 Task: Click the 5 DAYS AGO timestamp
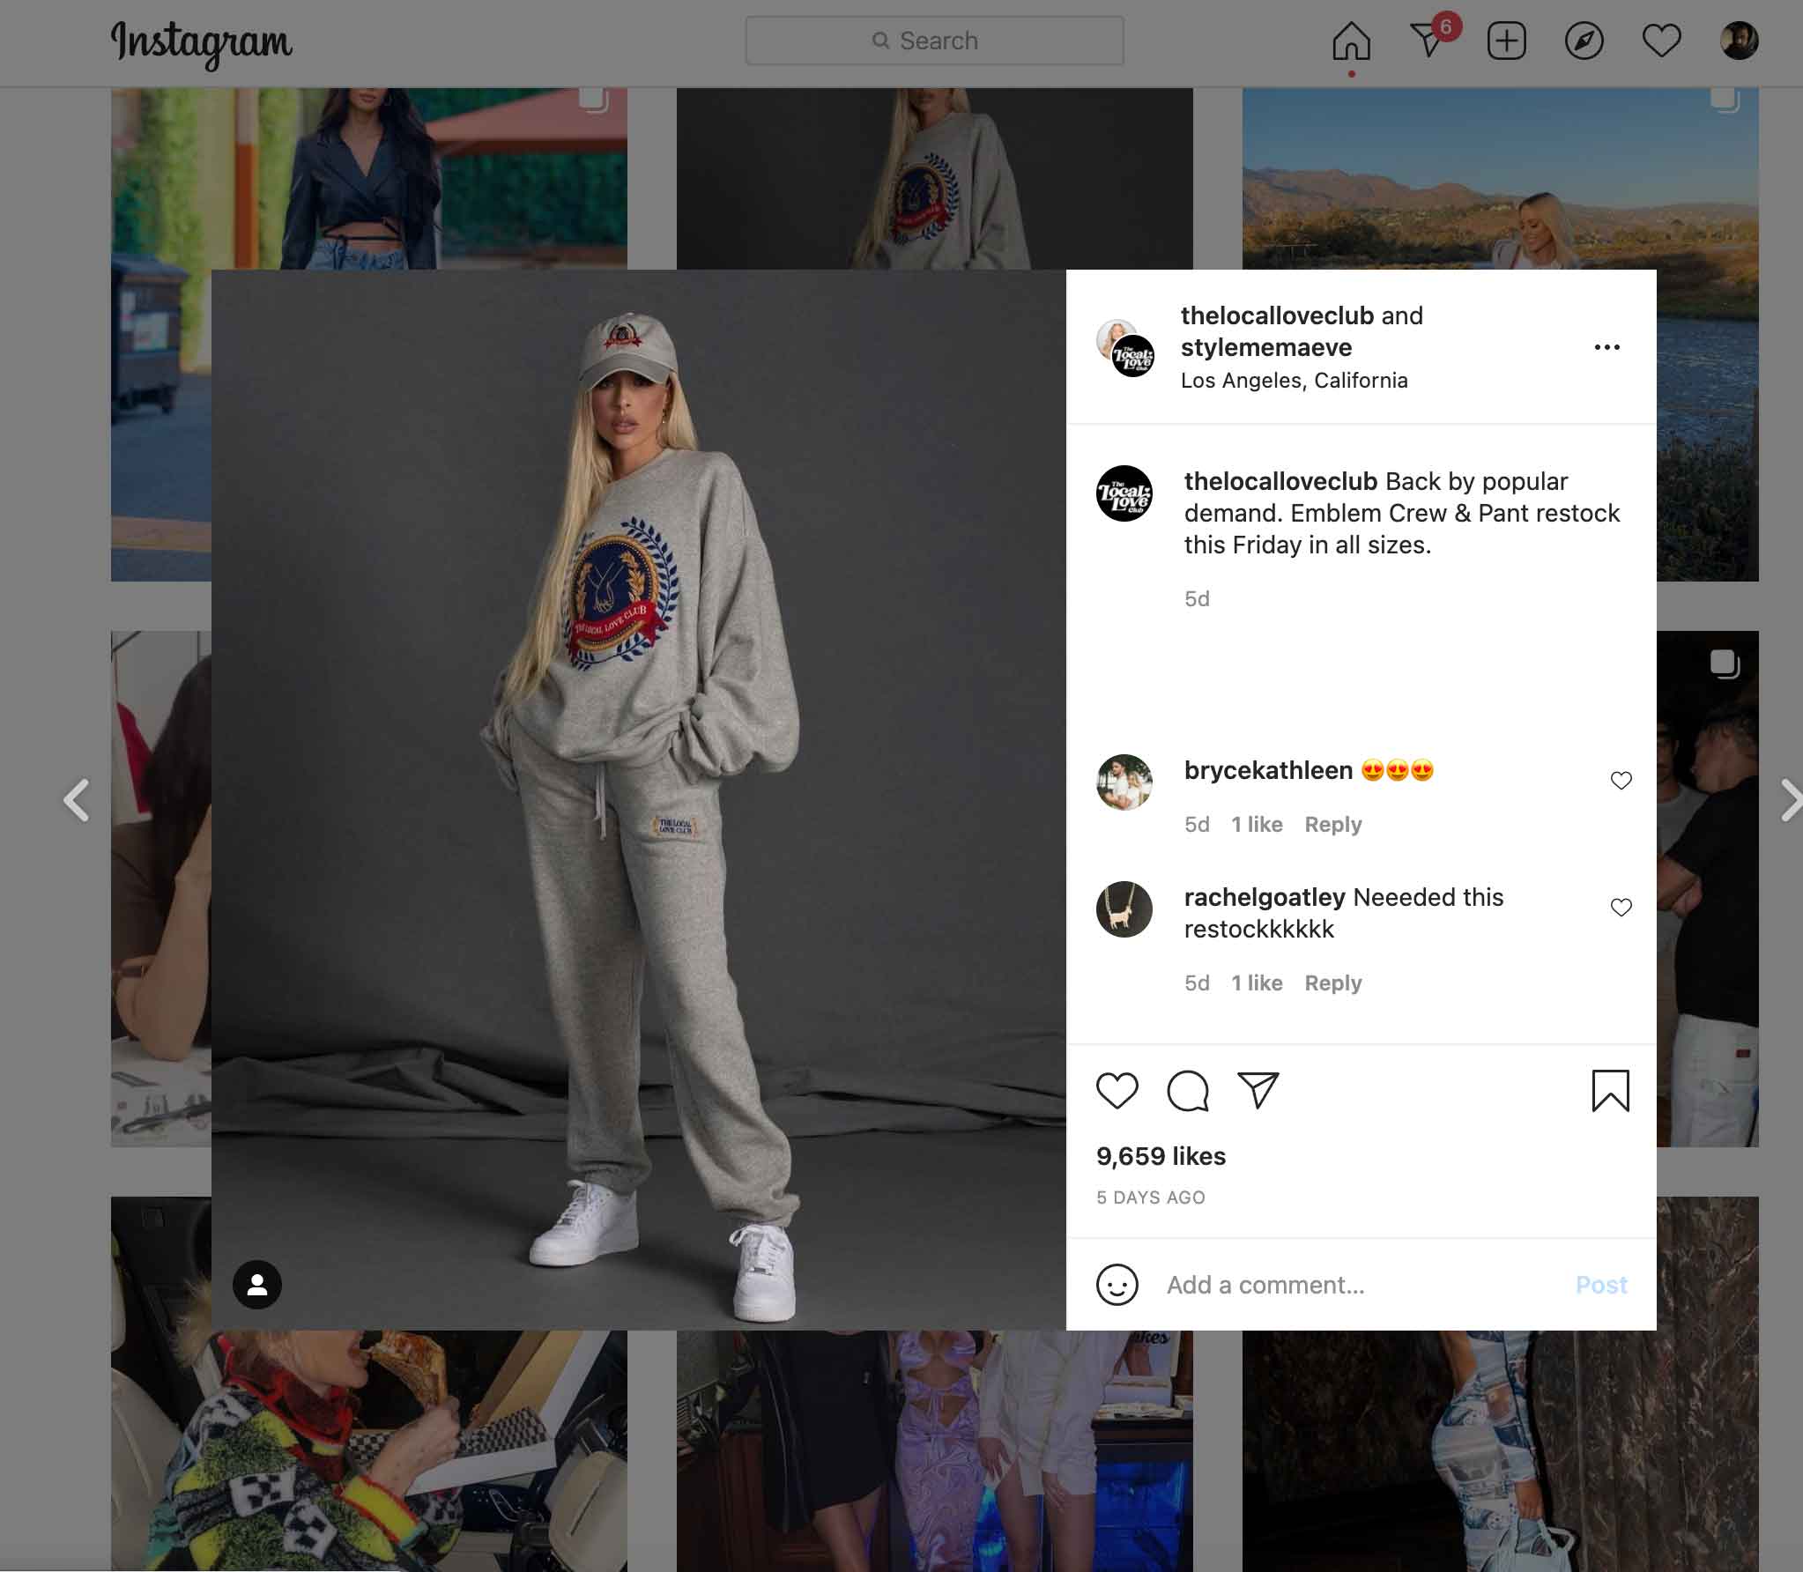[x=1150, y=1198]
